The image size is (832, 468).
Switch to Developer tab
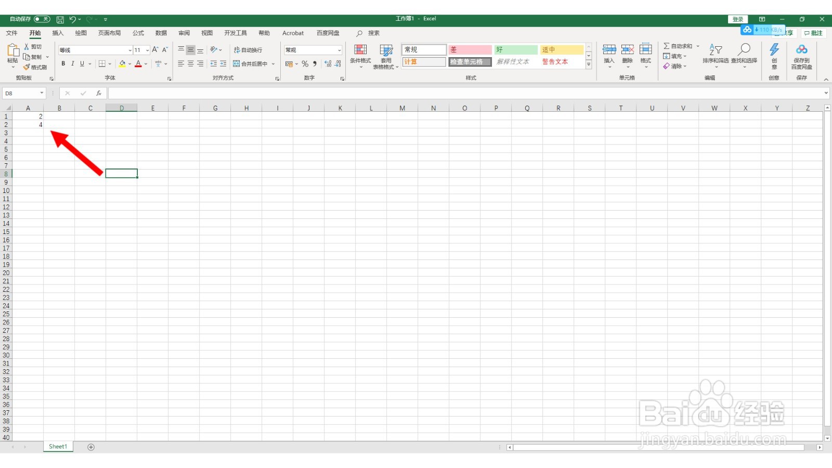click(236, 33)
